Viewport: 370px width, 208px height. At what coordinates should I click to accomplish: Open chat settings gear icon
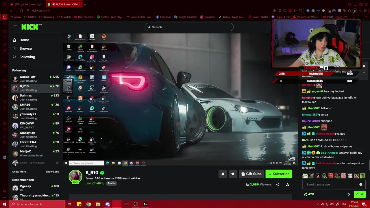349,194
